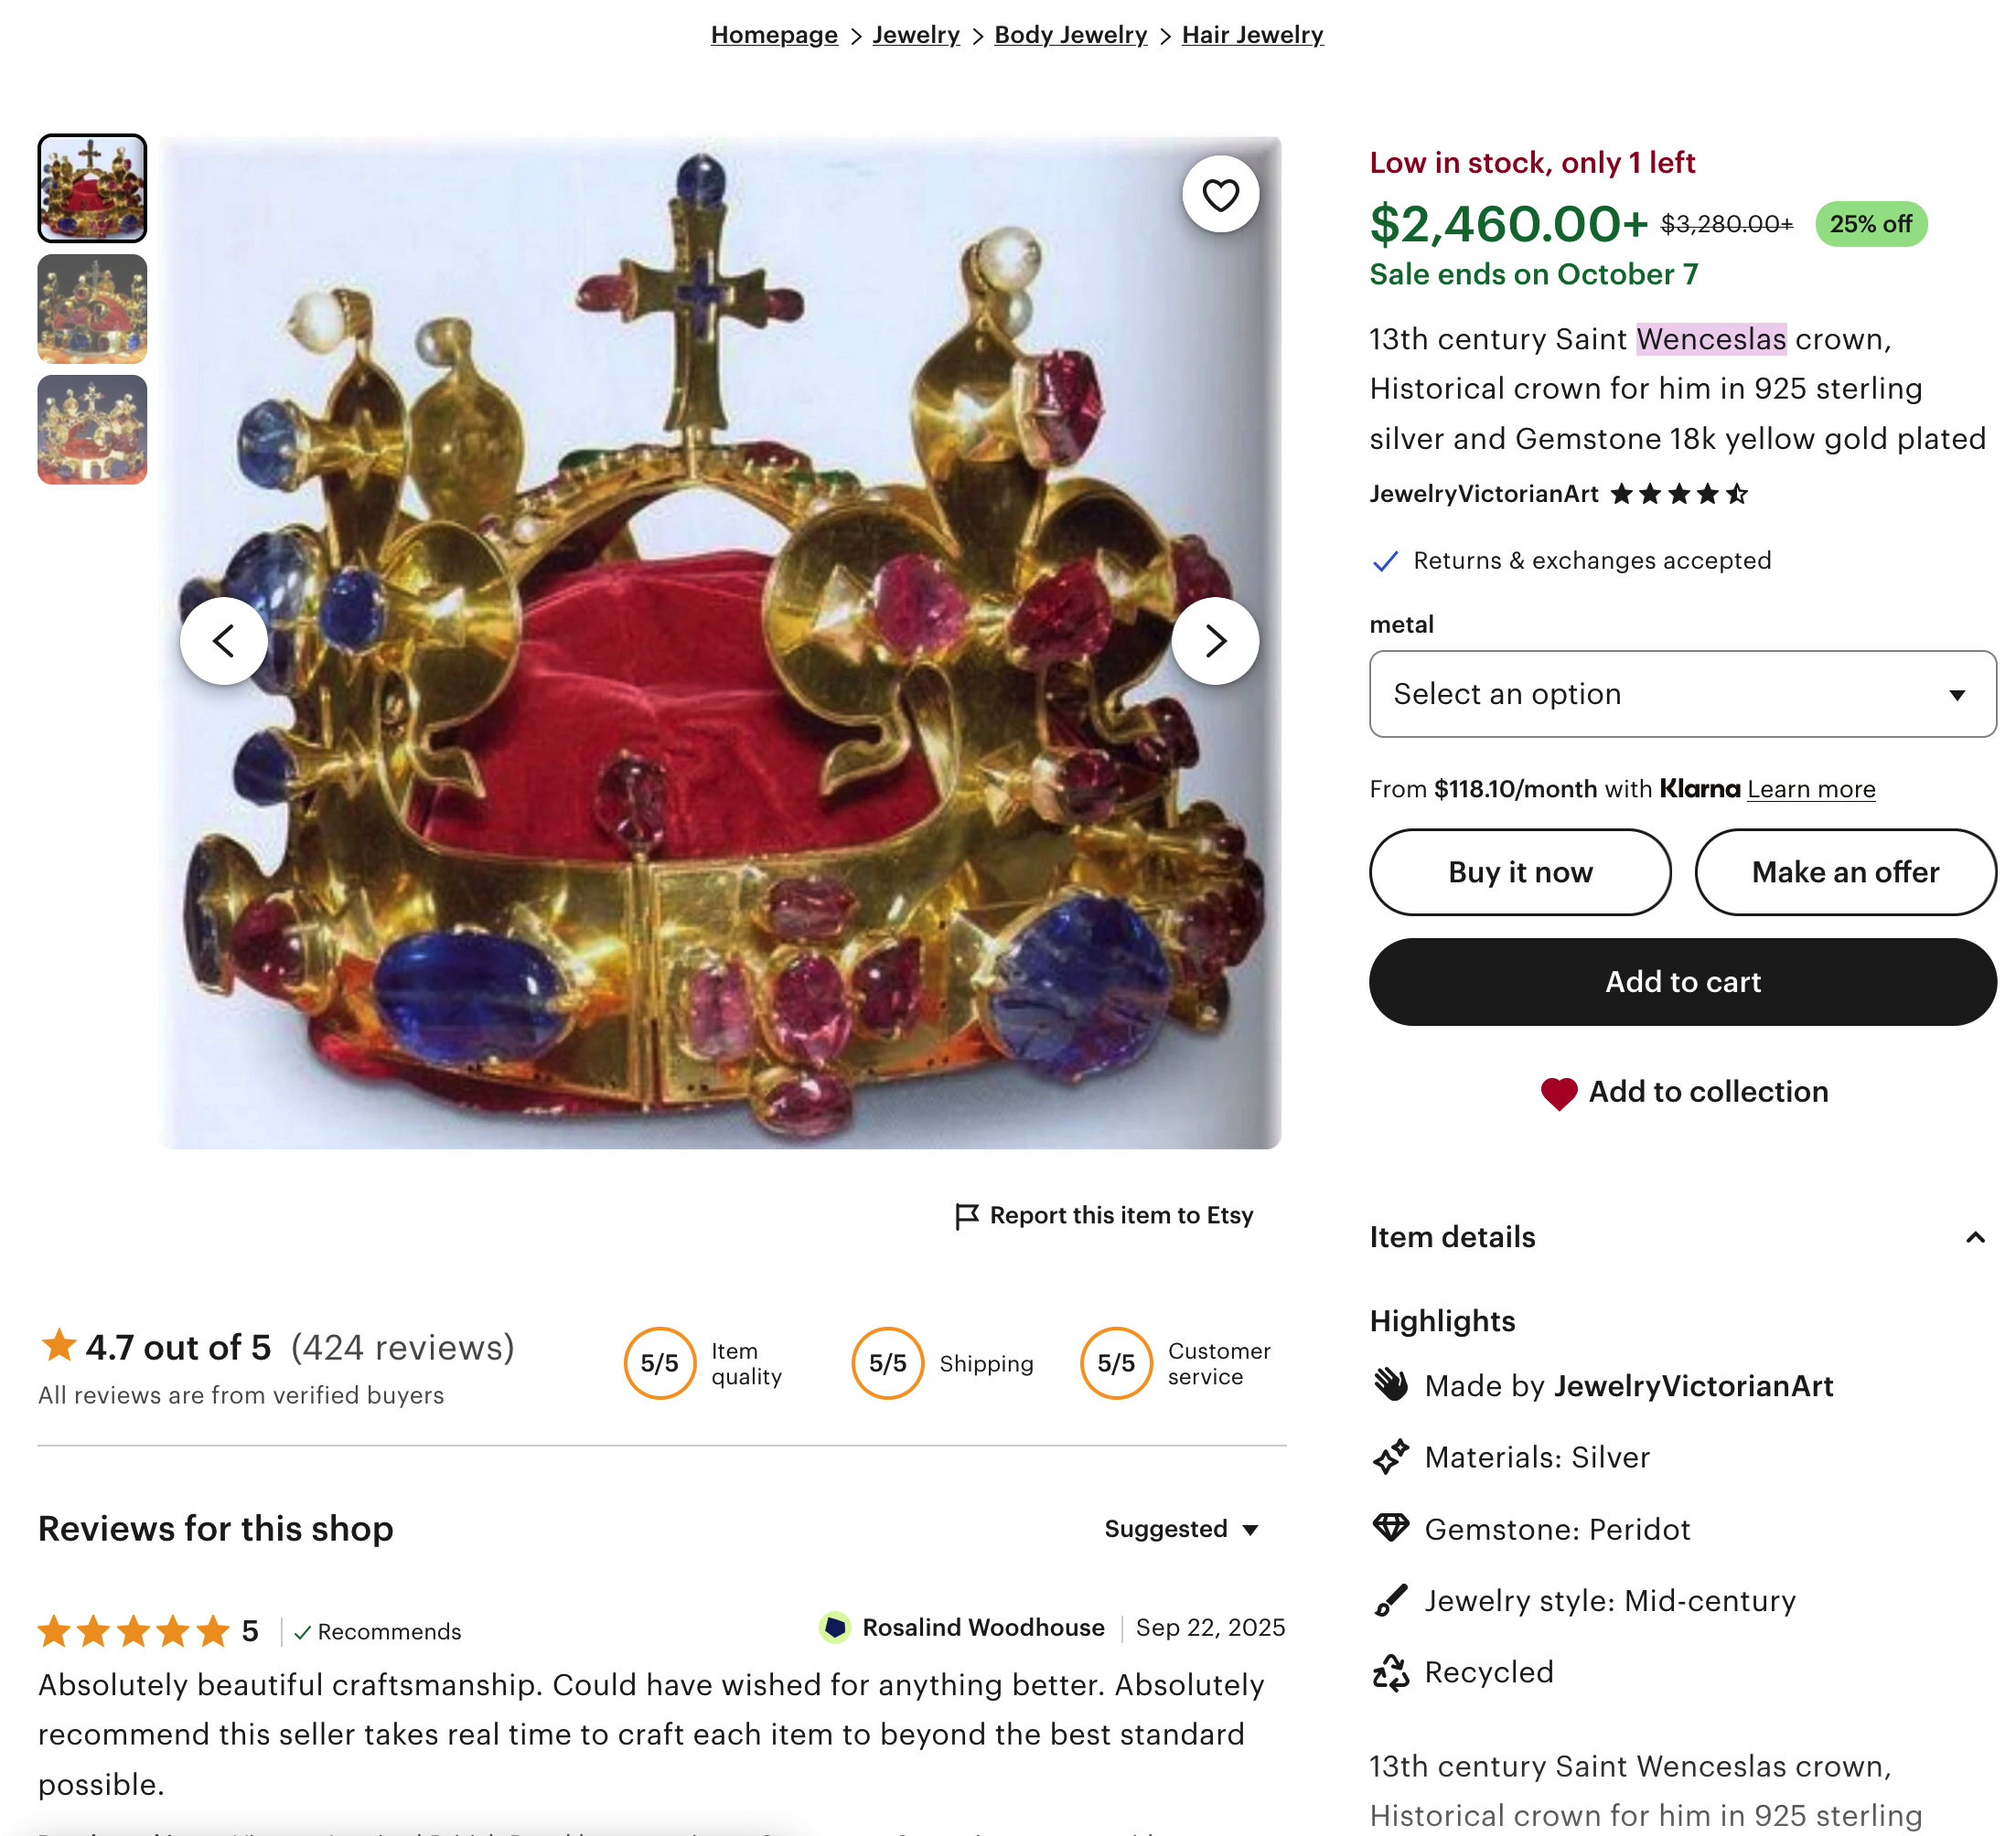Viewport: 2016px width, 1836px height.
Task: Click the Buy it now button
Action: click(1520, 872)
